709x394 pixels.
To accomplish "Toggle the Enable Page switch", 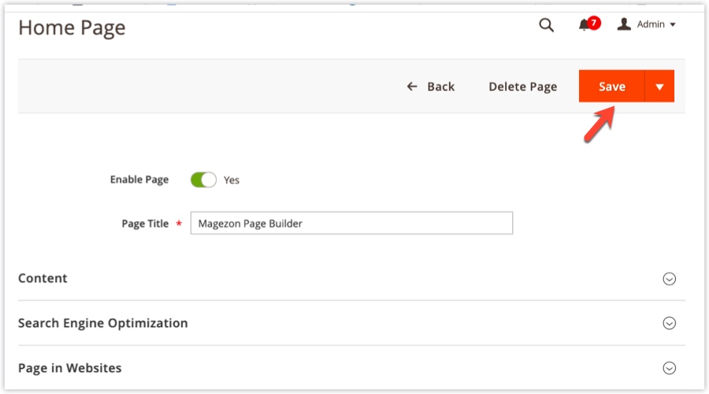I will coord(203,179).
